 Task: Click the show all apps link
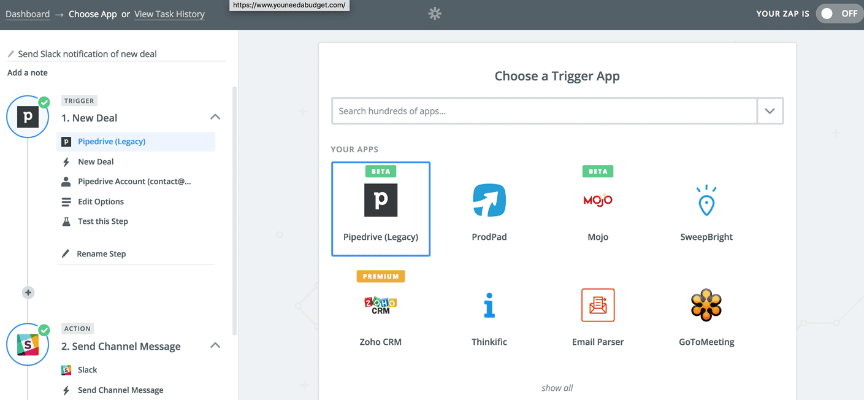tap(557, 388)
